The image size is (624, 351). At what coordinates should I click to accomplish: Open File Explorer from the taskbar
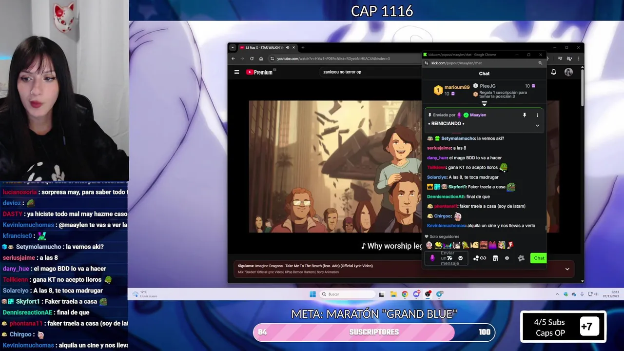[x=393, y=294]
